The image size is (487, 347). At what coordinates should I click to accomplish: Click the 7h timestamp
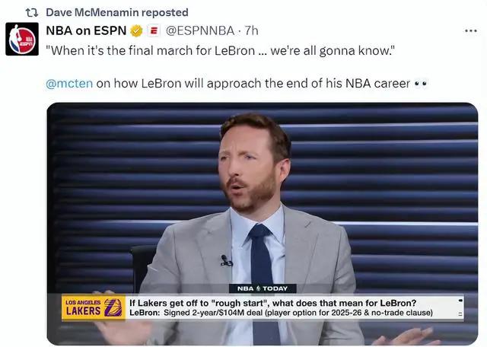[x=251, y=30]
